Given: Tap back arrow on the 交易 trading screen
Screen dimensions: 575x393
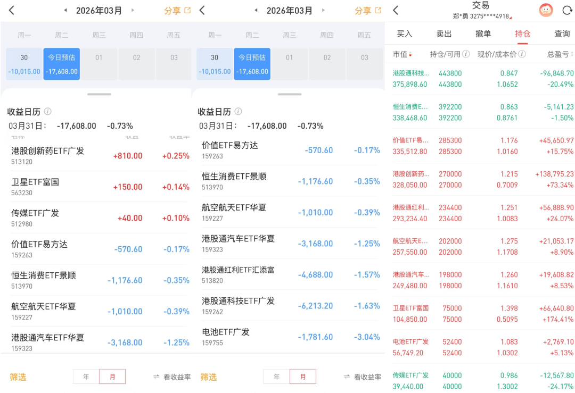Looking at the screenshot, I should (395, 10).
